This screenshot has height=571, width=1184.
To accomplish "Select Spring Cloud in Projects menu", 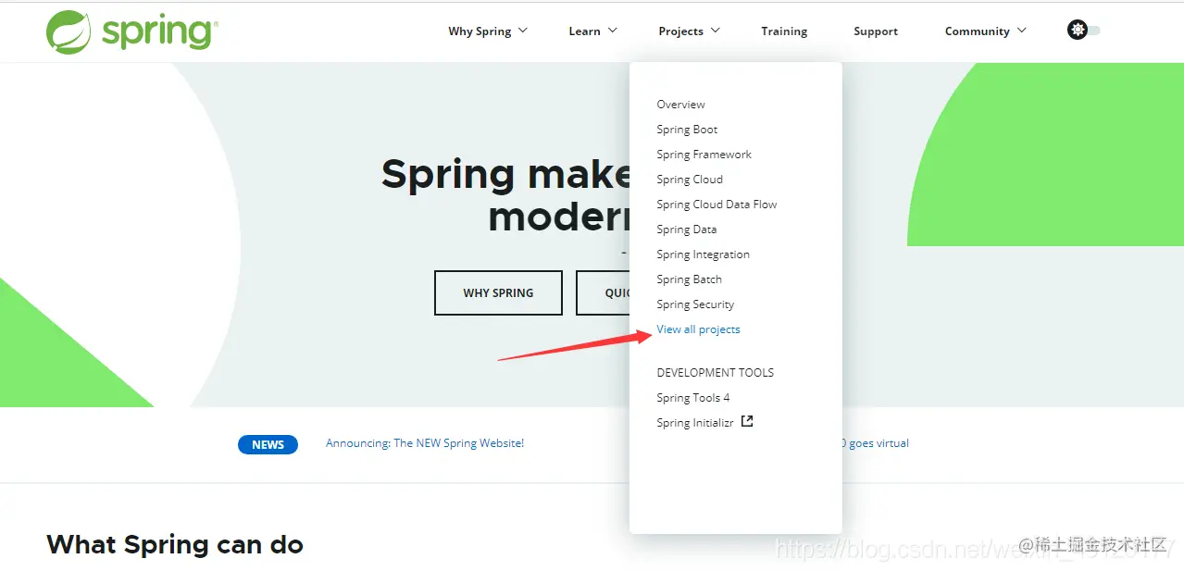I will [690, 180].
